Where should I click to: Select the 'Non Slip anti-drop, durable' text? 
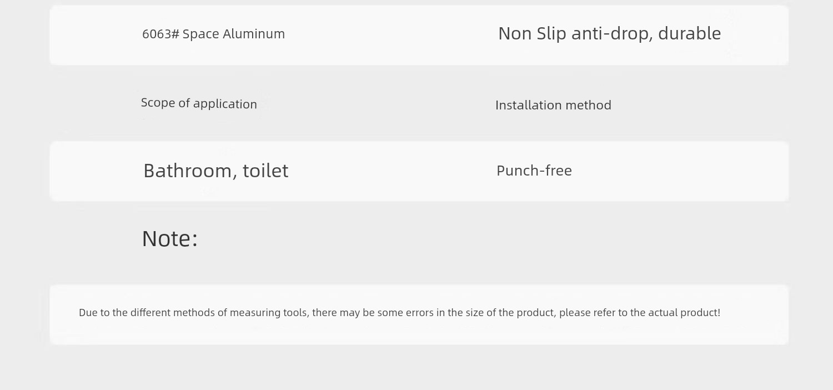coord(609,33)
